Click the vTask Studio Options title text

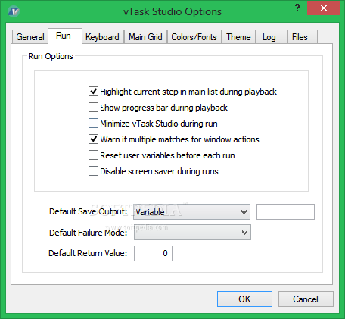pos(172,11)
